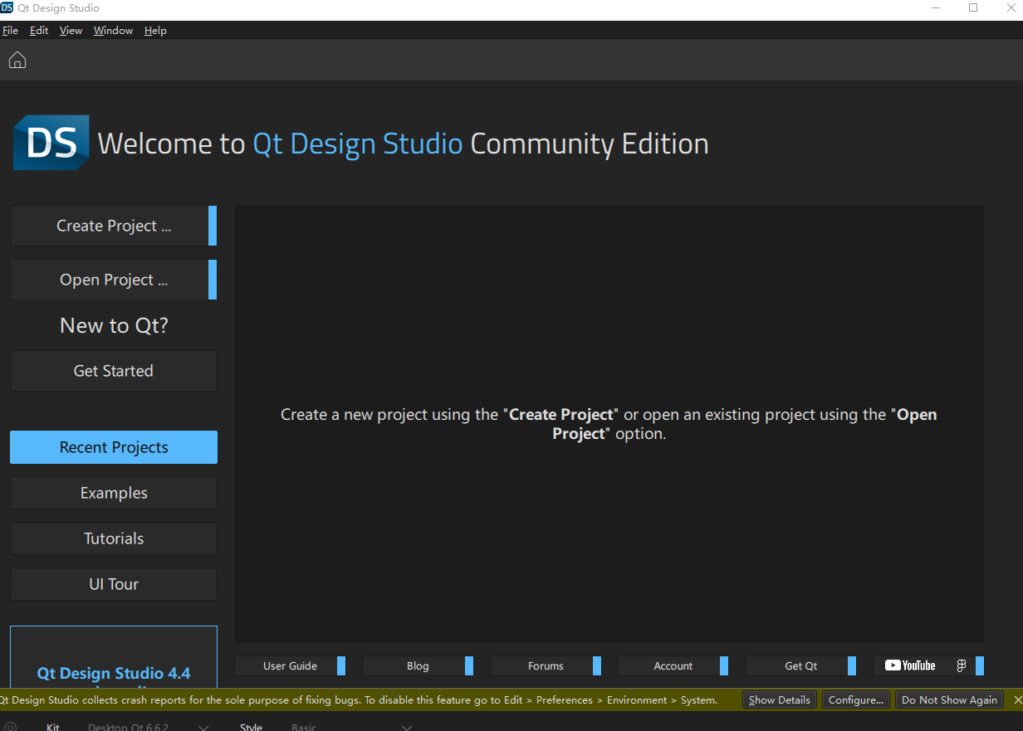Click the gear icon beside Kit
Screen dimensions: 1023x731
coord(11,727)
